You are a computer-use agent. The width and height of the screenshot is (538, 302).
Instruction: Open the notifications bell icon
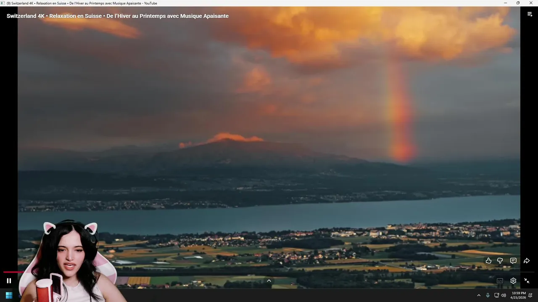[x=530, y=295]
